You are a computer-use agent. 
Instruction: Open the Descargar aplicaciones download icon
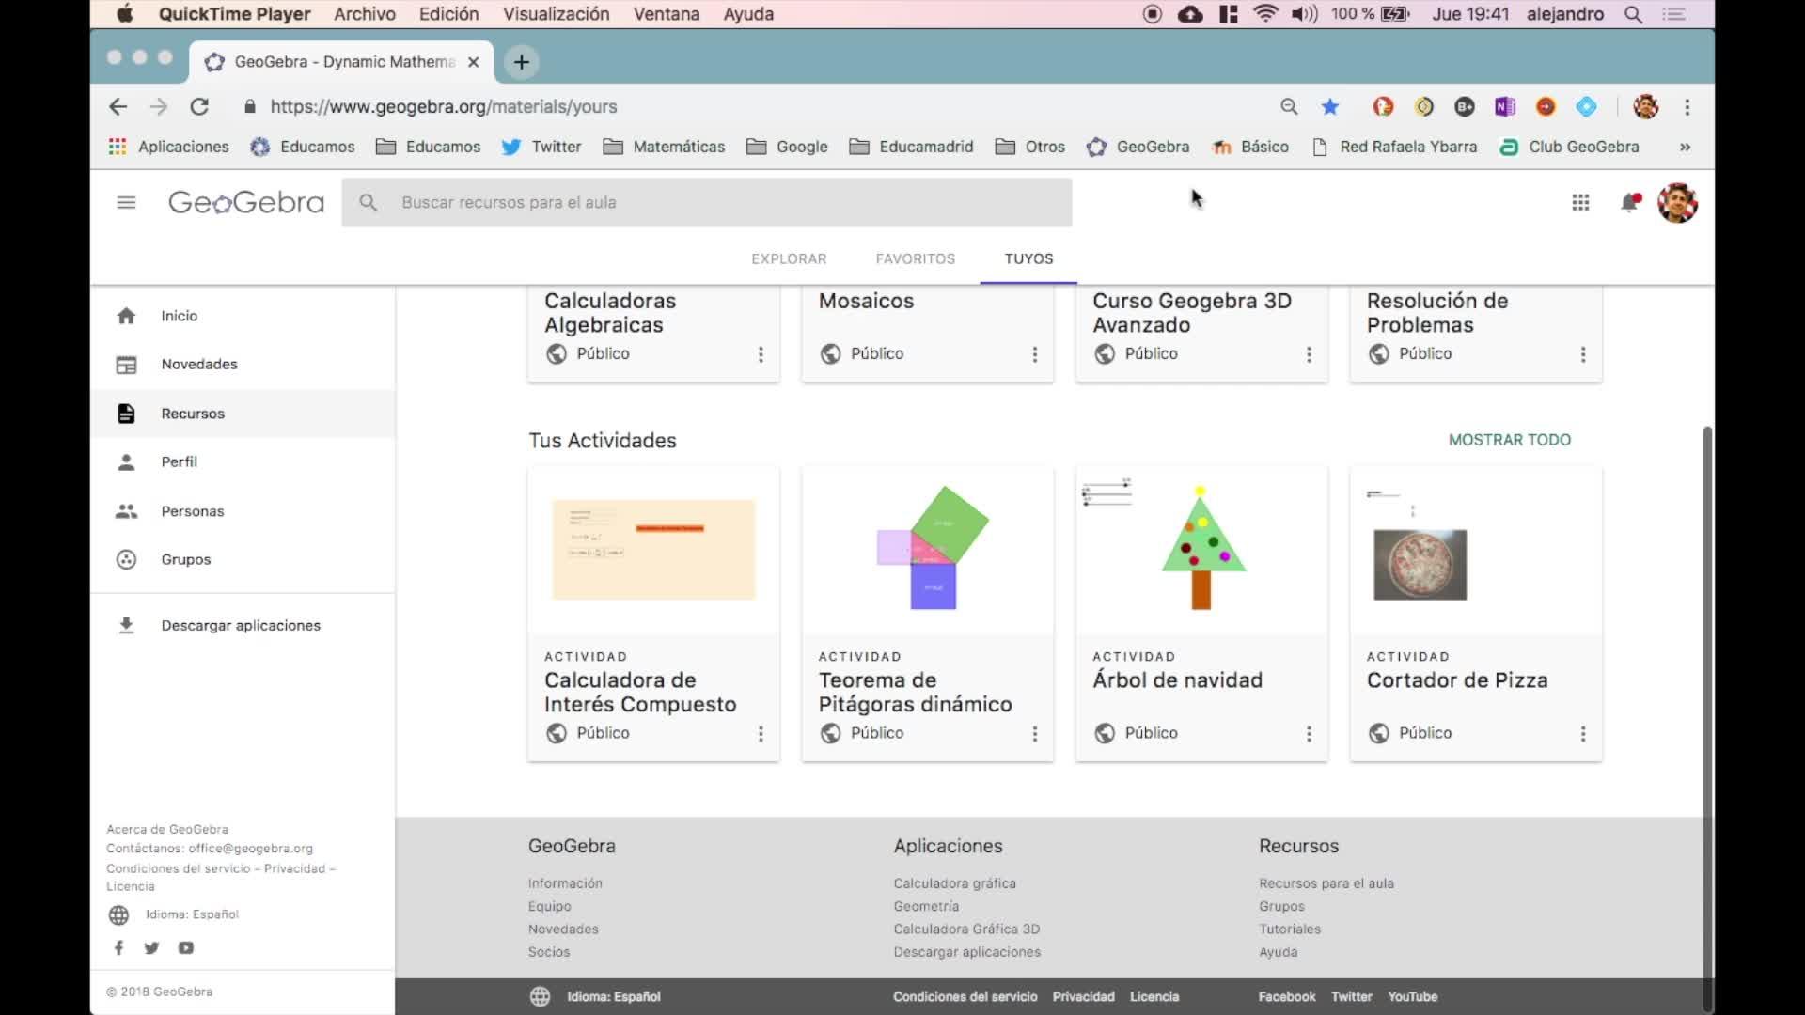(x=126, y=625)
